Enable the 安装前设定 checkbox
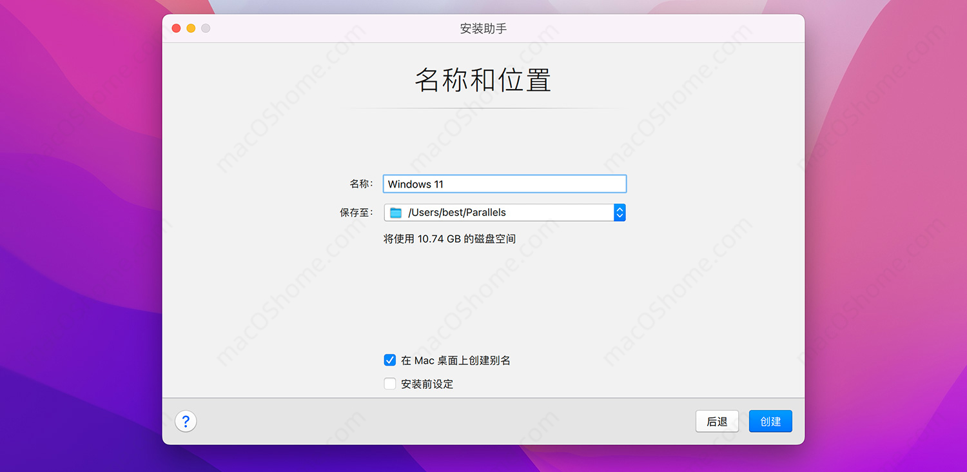967x472 pixels. coord(389,383)
